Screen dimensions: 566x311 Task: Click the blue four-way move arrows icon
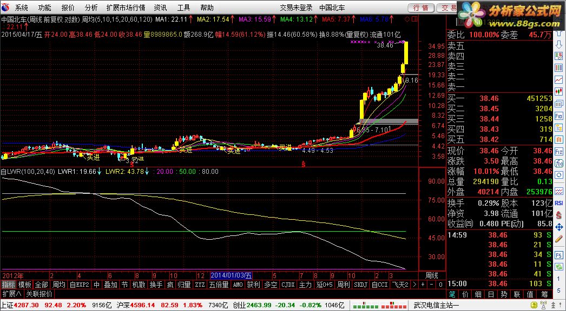point(559,227)
